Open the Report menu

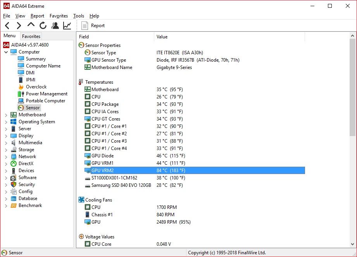37,16
